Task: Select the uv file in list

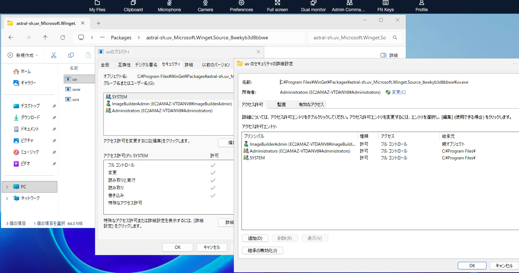Action: click(79, 79)
